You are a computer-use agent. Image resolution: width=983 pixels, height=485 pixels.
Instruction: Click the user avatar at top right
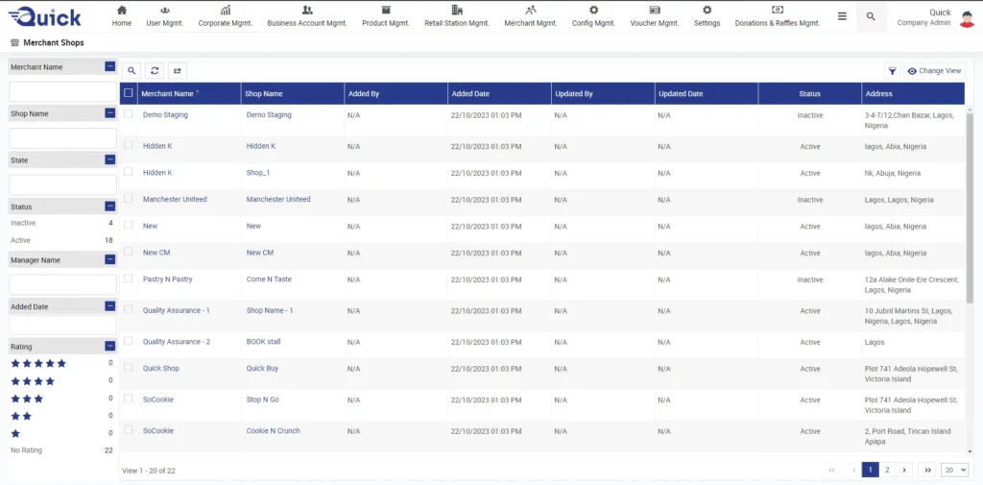coord(967,18)
